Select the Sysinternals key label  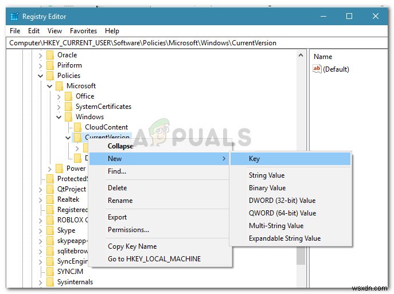[75, 282]
